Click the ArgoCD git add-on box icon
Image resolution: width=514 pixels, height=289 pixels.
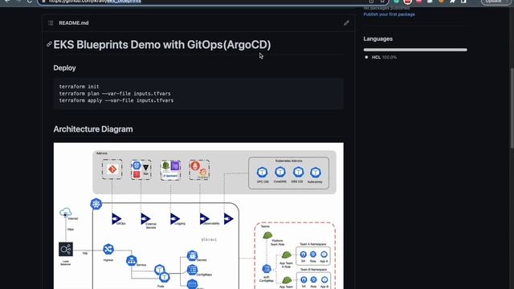tap(112, 169)
